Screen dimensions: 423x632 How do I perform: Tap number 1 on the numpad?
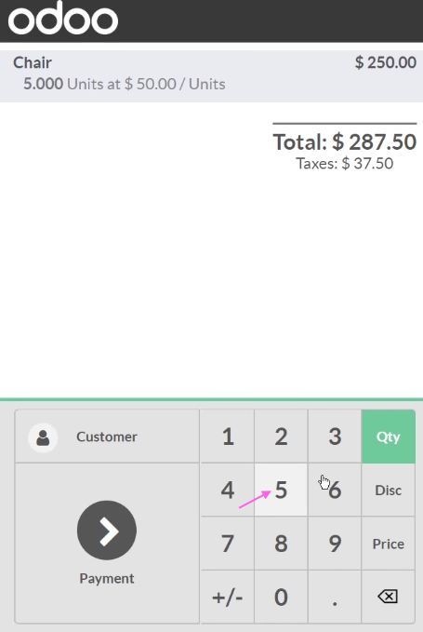click(228, 437)
